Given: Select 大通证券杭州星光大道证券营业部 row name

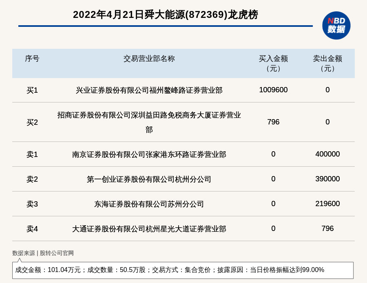Looking at the screenshot, I should tap(149, 229).
